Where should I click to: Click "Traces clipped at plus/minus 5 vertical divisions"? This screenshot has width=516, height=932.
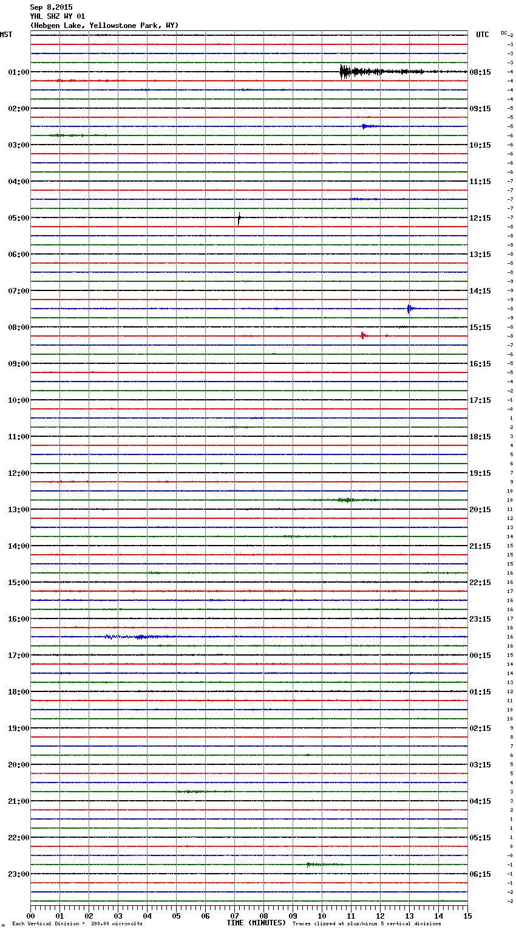(x=367, y=924)
